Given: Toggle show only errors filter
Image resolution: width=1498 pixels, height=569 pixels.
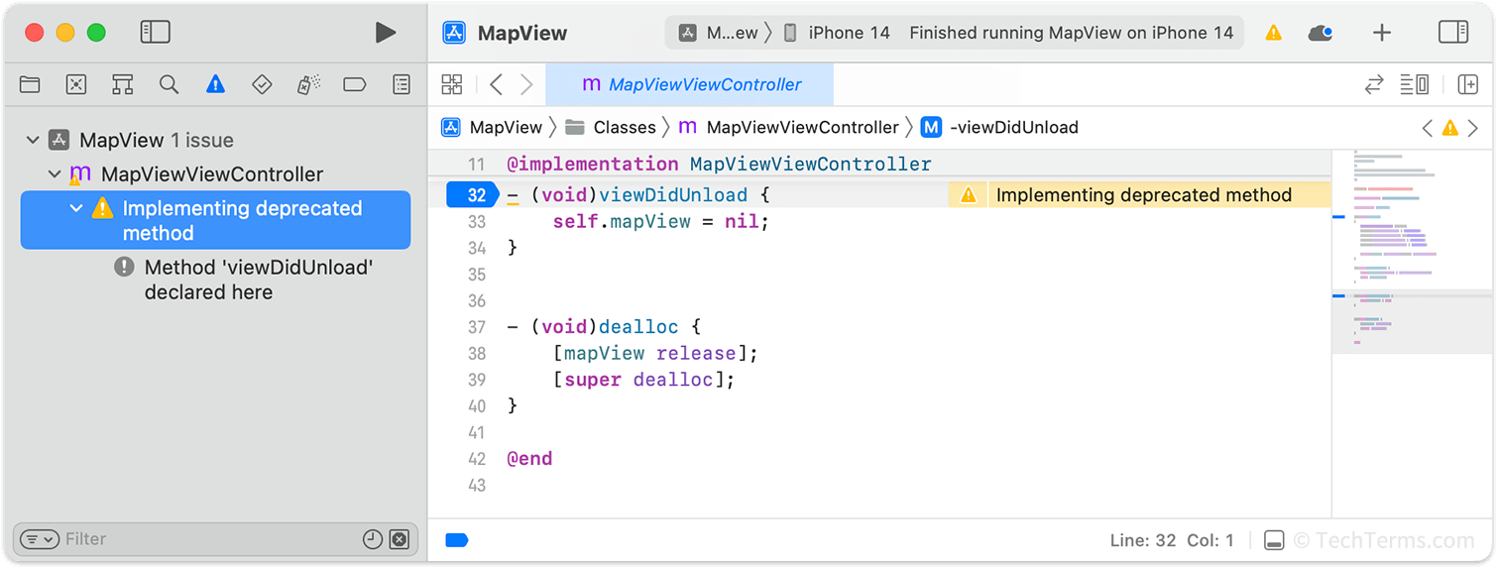Looking at the screenshot, I should click(x=399, y=539).
